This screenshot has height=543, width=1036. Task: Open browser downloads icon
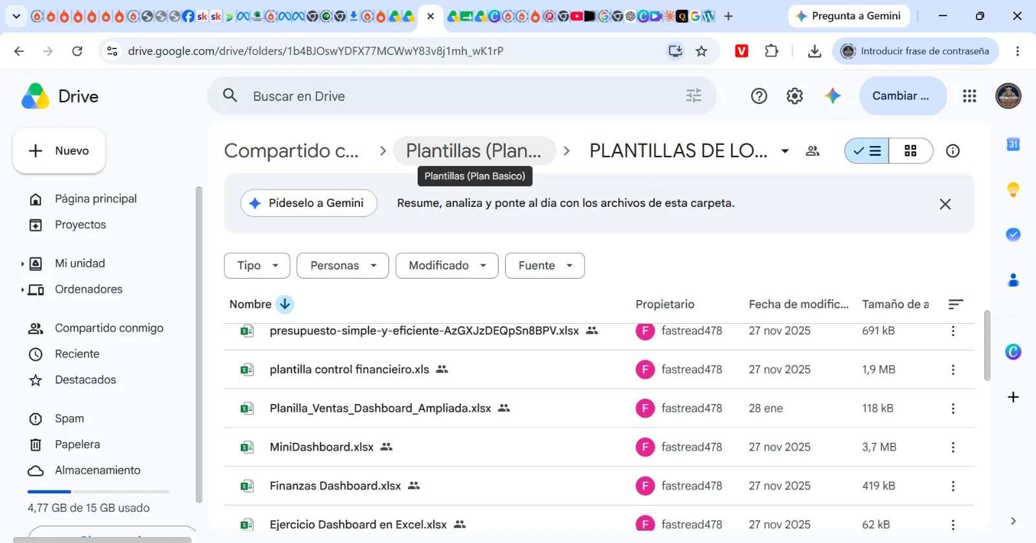click(815, 51)
